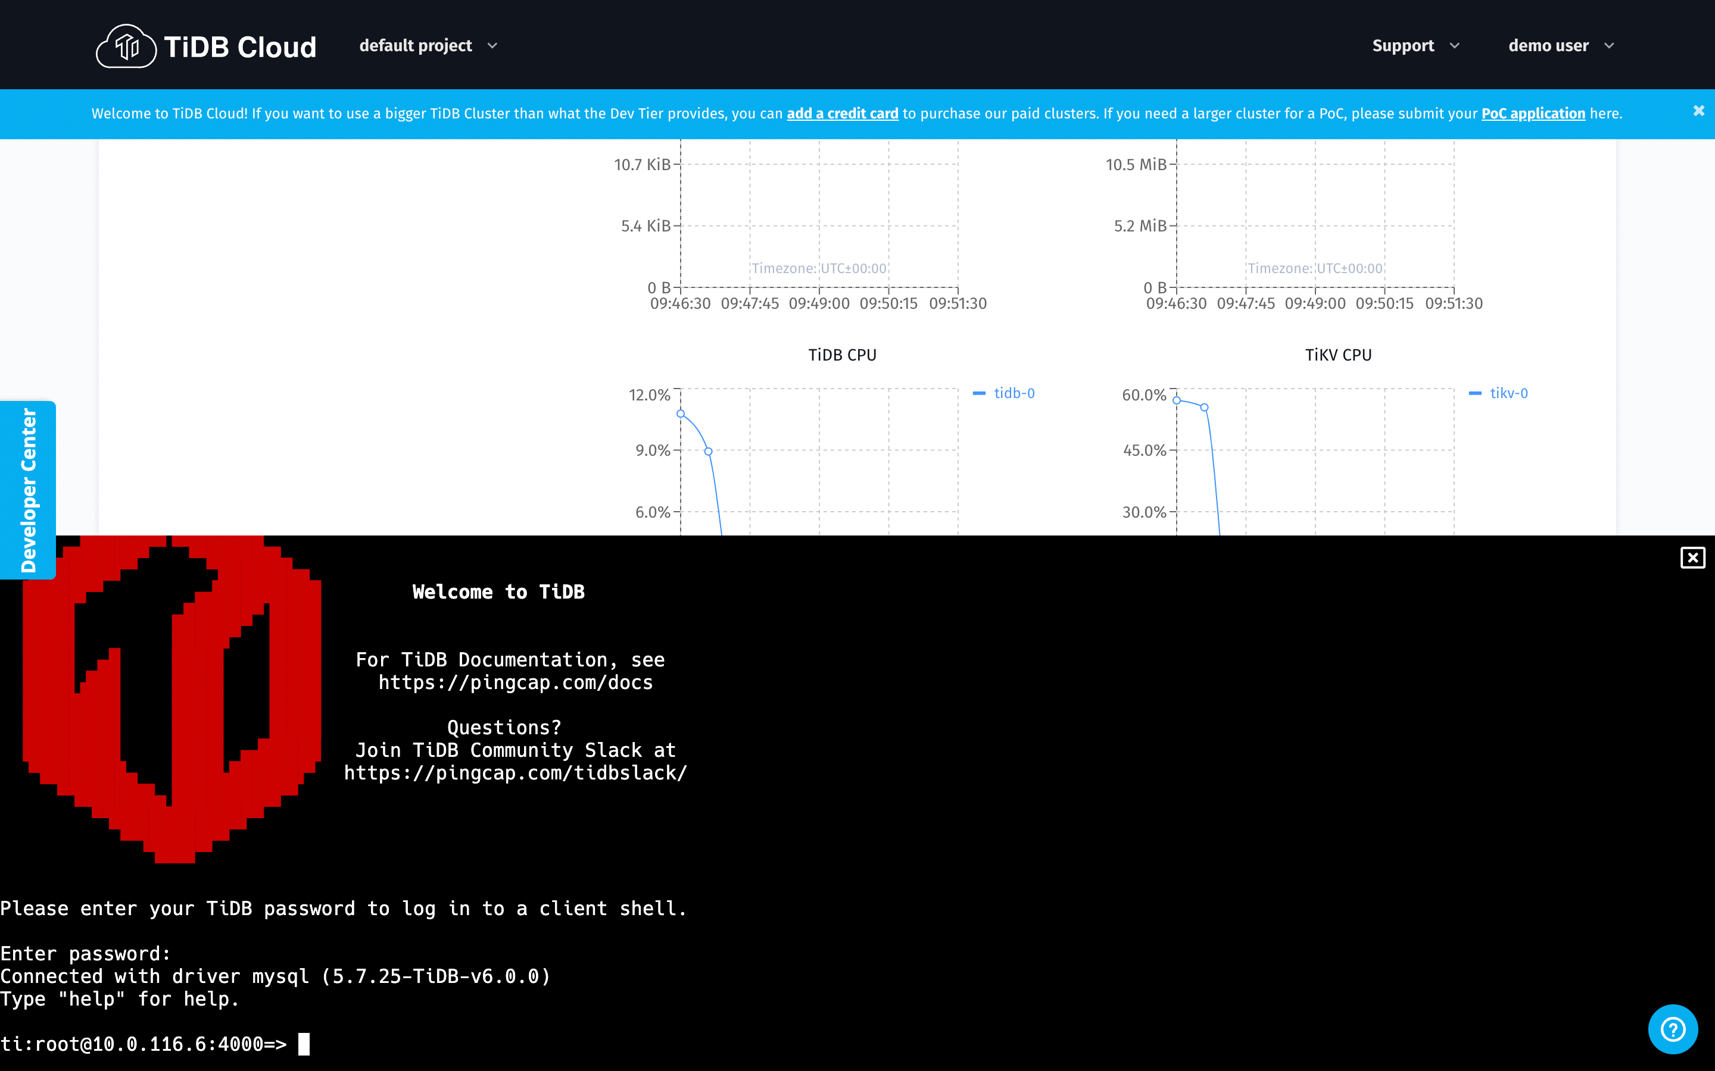
Task: Open the help question mark bubble
Action: (x=1673, y=1029)
